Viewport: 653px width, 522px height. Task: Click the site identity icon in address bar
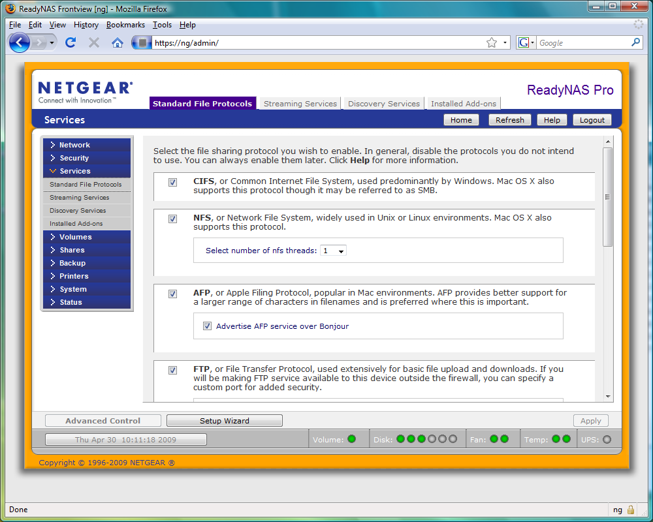click(142, 42)
